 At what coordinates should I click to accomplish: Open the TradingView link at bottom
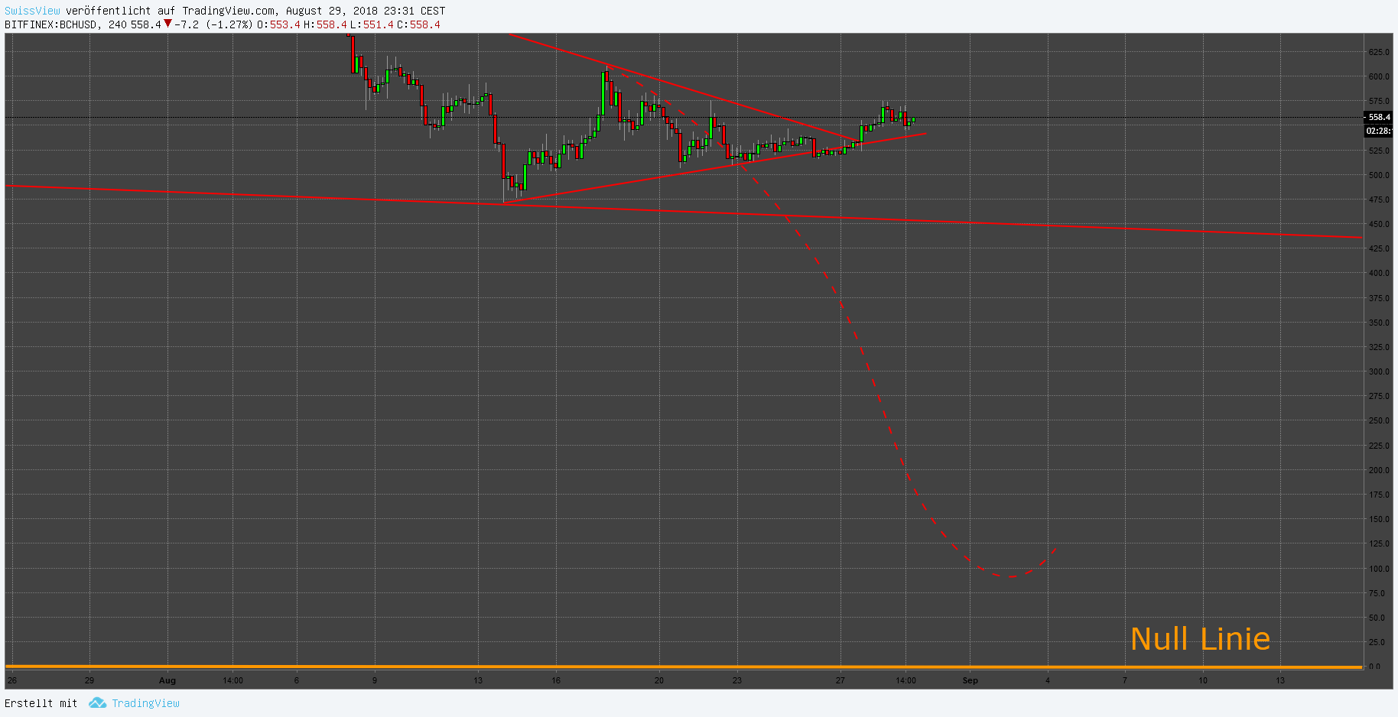[146, 702]
